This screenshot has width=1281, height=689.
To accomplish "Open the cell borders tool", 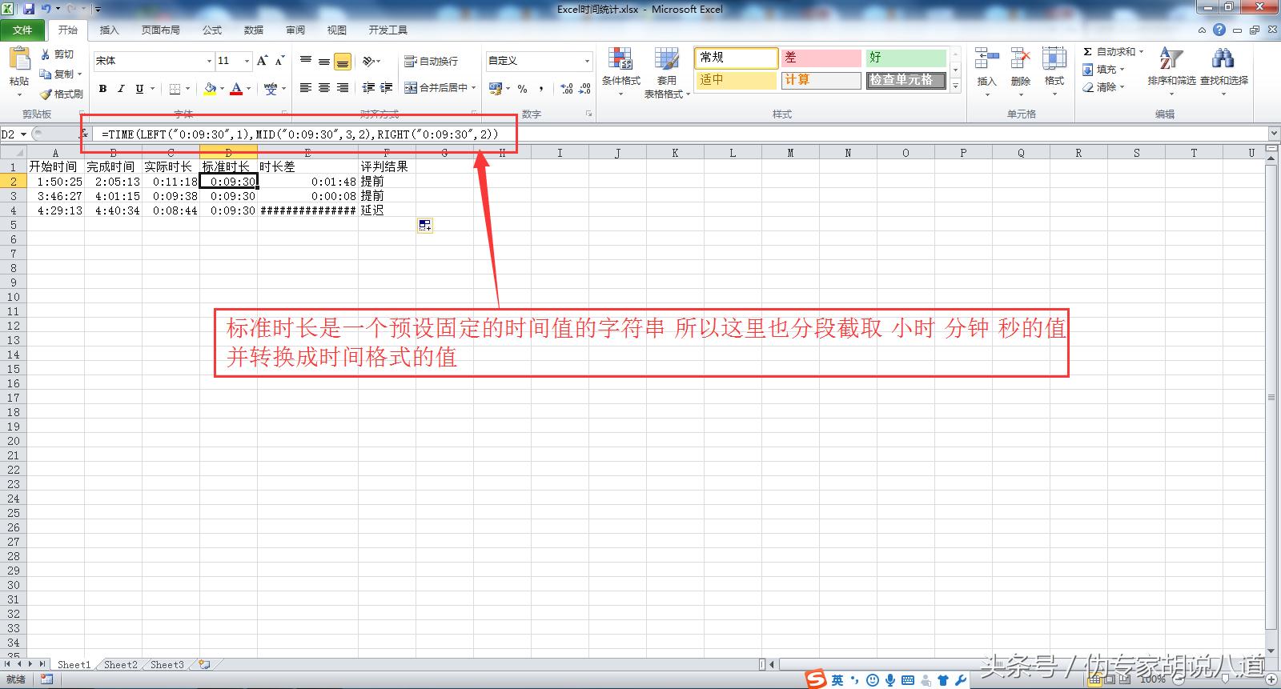I will click(x=175, y=88).
